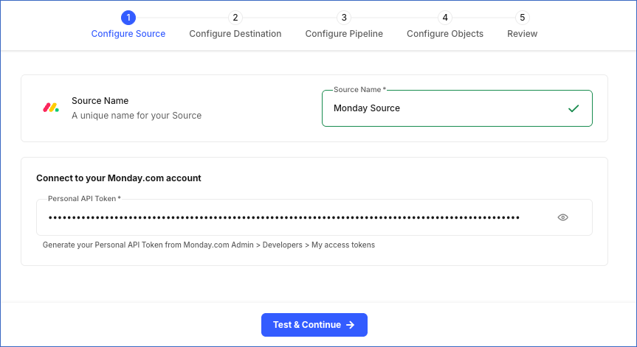Edit the Source Name input field
Viewport: 637px width, 347px height.
coord(457,108)
